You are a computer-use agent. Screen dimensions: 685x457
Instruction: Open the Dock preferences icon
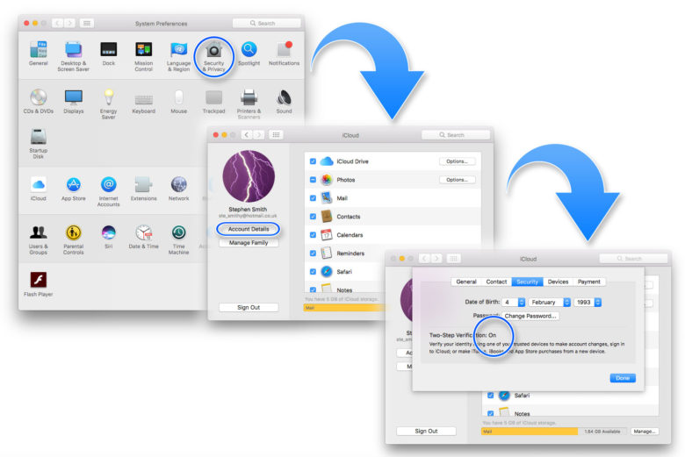tap(108, 49)
